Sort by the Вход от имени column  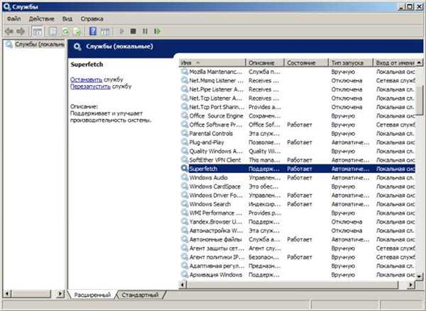coord(394,63)
